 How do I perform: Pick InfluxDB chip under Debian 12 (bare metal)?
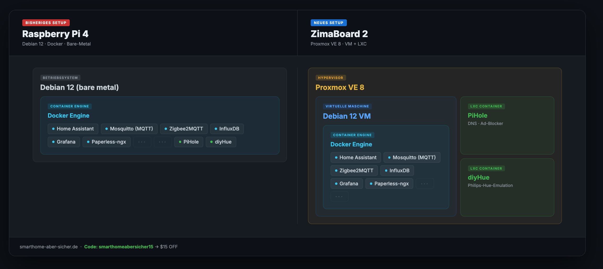(227, 129)
